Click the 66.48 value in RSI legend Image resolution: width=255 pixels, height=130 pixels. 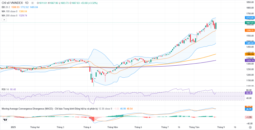[13, 89]
